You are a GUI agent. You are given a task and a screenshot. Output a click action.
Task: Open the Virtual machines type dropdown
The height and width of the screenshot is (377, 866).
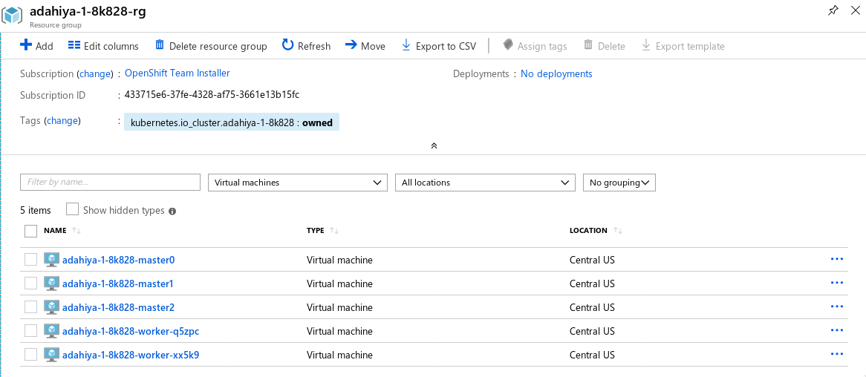click(x=297, y=182)
